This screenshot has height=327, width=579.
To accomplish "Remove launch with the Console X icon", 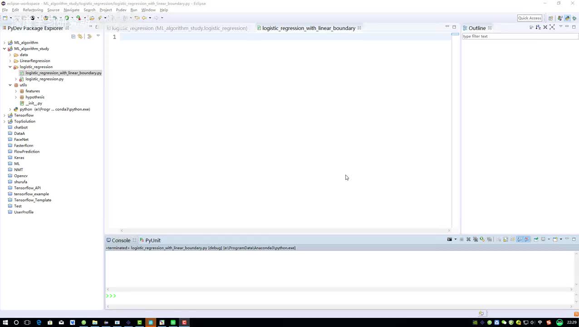I will (468, 239).
